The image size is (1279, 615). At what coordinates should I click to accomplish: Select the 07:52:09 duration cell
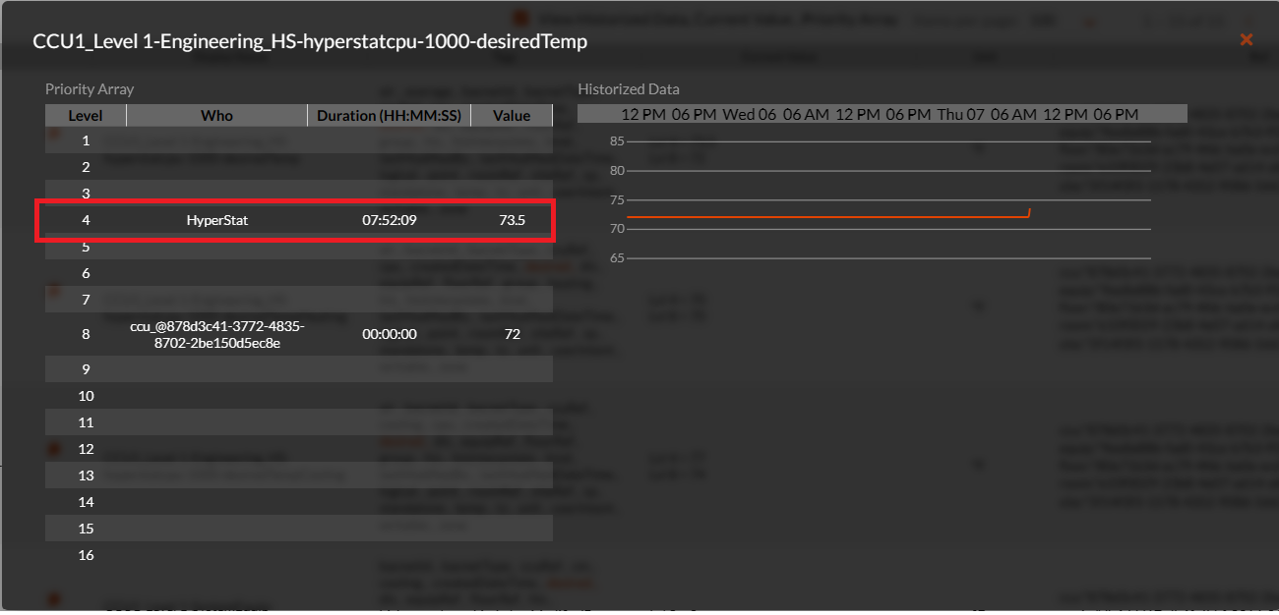click(x=390, y=220)
